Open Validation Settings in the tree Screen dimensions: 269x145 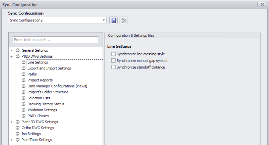(42, 110)
